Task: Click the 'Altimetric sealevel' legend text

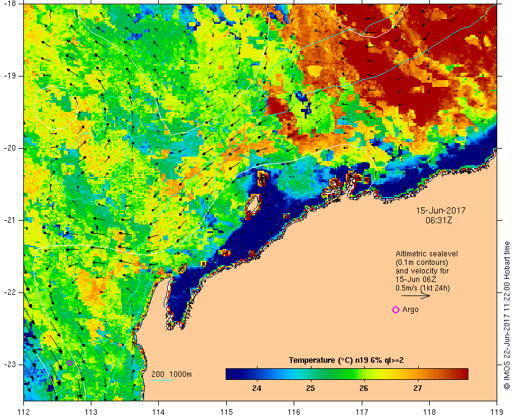Action: (x=427, y=254)
